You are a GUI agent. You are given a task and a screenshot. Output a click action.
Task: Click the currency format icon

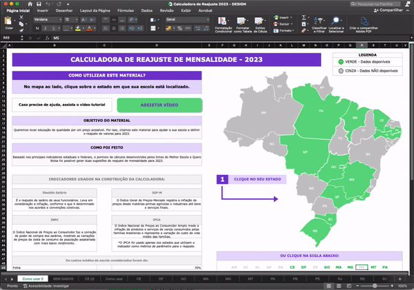pos(168,28)
